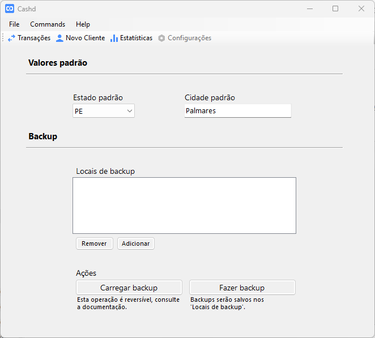This screenshot has height=338, width=375.
Task: Open the Commands menu
Action: tap(48, 24)
